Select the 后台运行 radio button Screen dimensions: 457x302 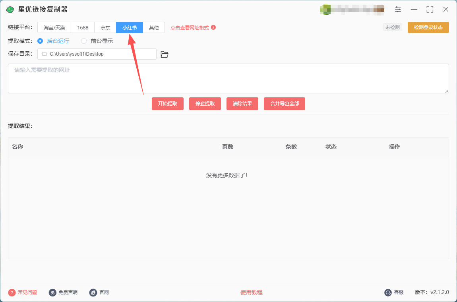pos(40,41)
